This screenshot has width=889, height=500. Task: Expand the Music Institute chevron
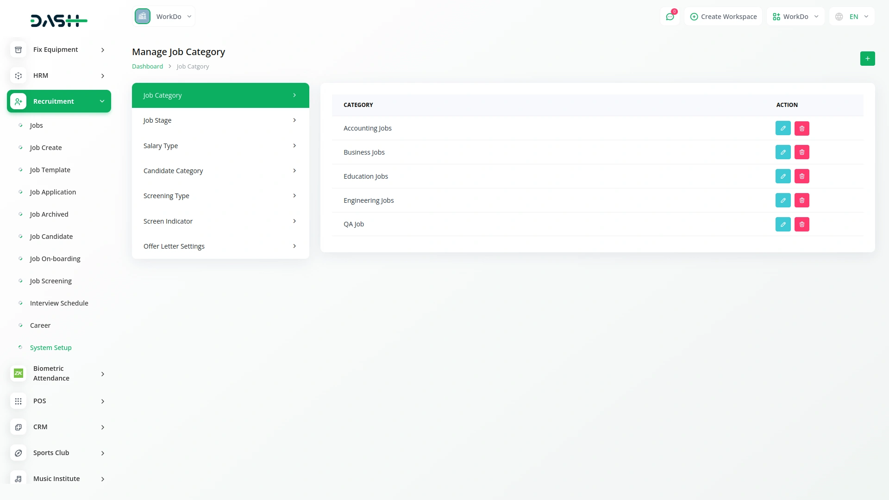[103, 479]
